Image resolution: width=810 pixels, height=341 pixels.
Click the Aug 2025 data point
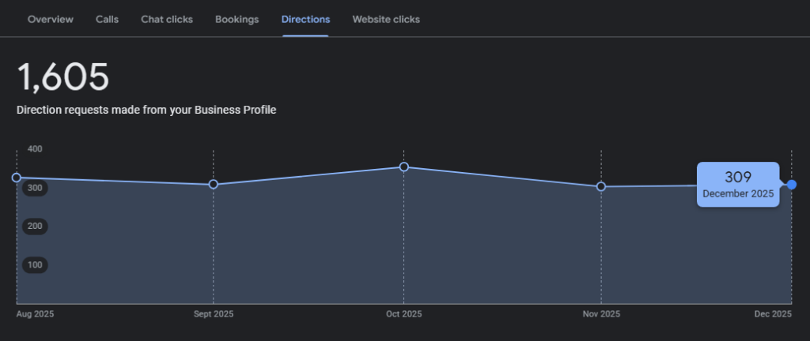pyautogui.click(x=17, y=178)
